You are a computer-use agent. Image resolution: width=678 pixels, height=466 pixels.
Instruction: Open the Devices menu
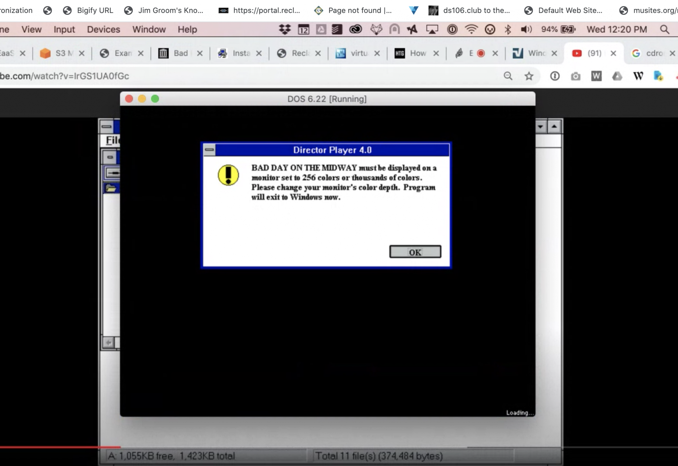(x=103, y=29)
